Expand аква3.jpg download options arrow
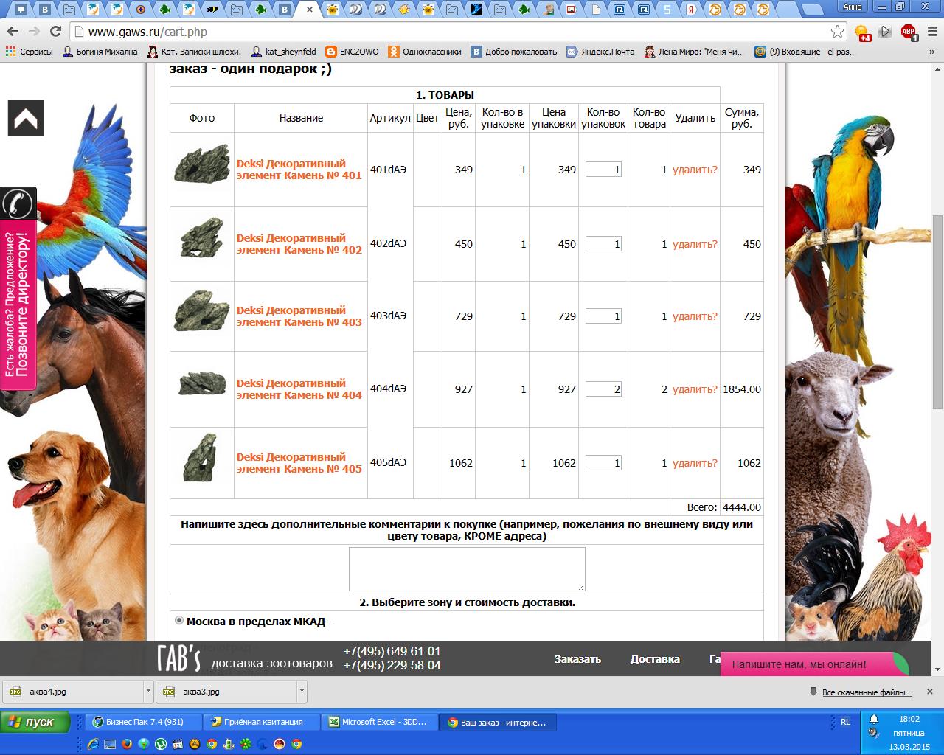The width and height of the screenshot is (944, 755). (302, 692)
